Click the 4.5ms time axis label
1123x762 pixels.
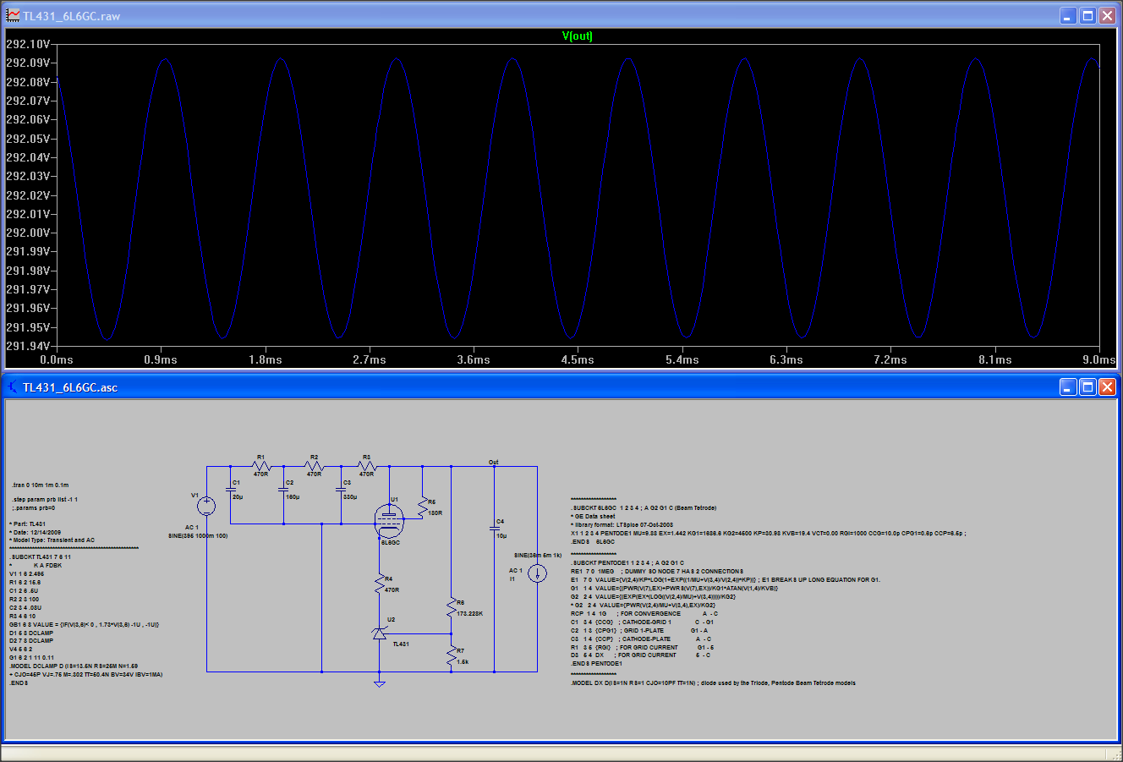click(x=578, y=359)
